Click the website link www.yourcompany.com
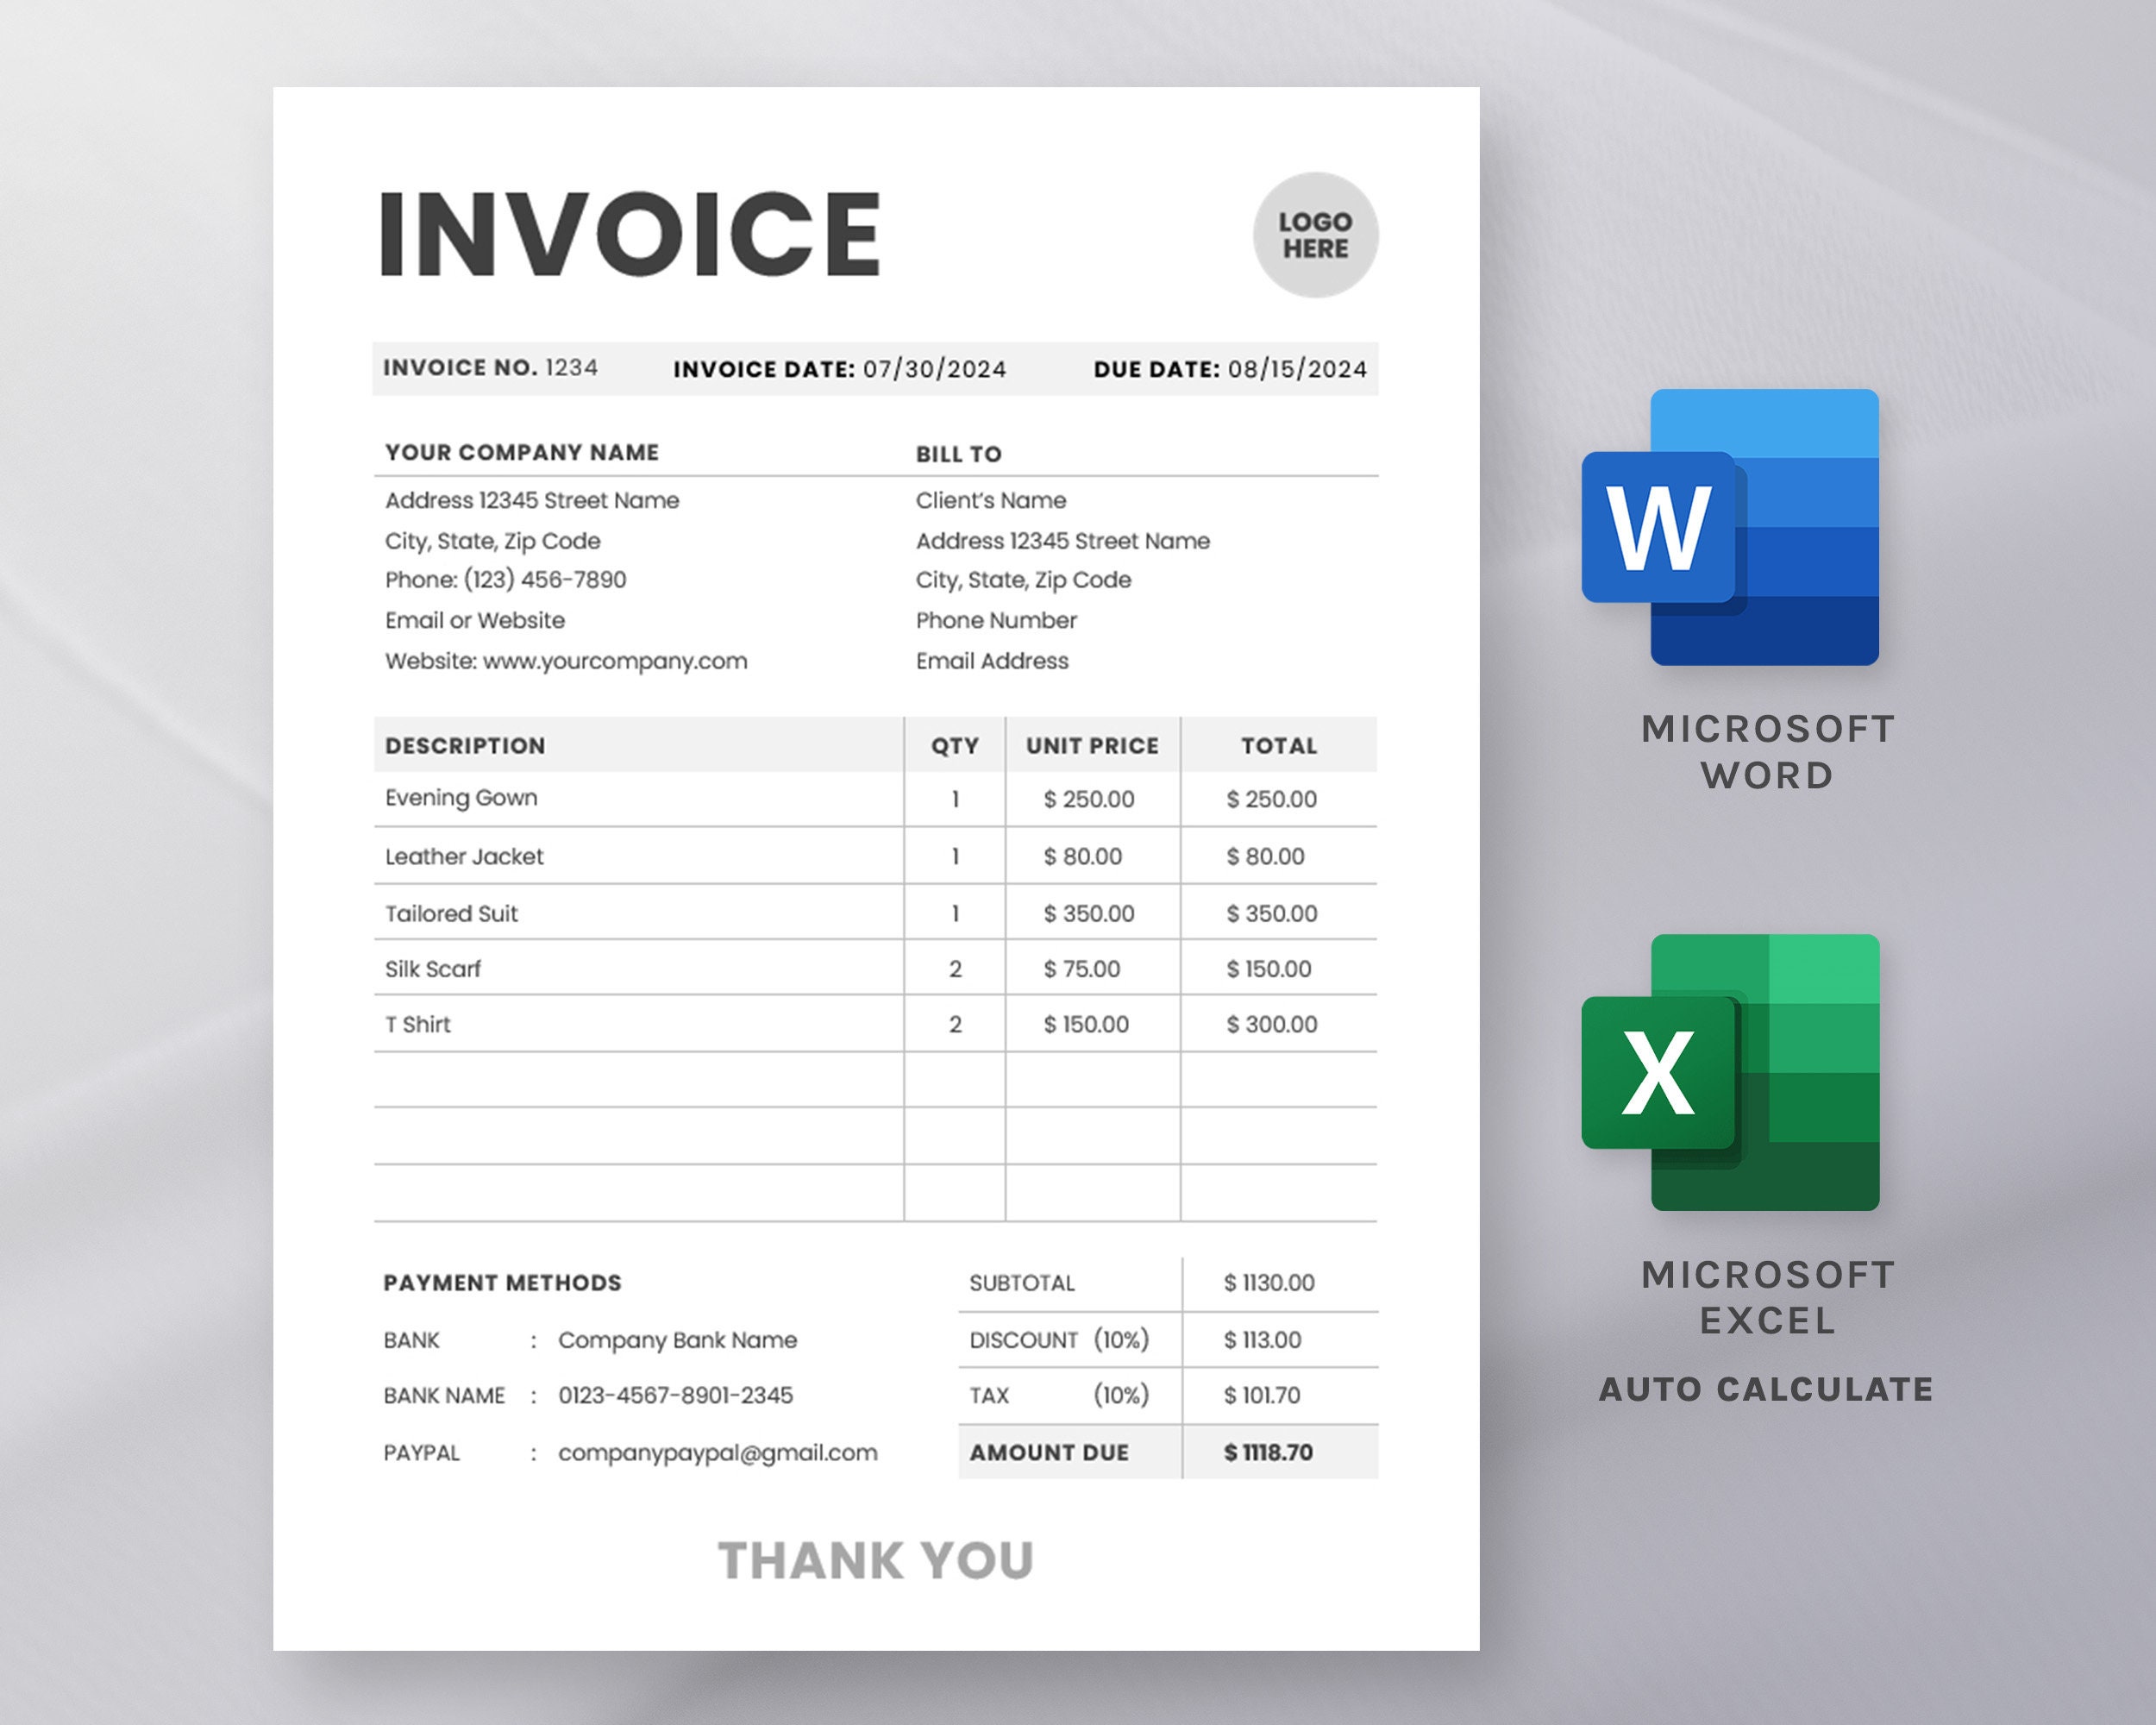Viewport: 2156px width, 1725px height. (x=614, y=661)
